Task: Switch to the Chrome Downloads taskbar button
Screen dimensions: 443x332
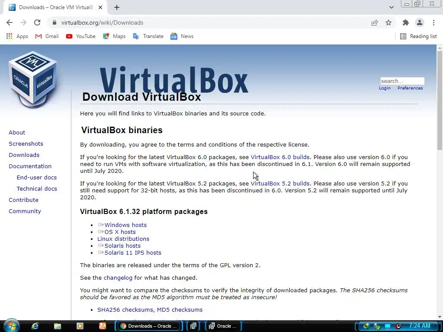Action: (149, 326)
